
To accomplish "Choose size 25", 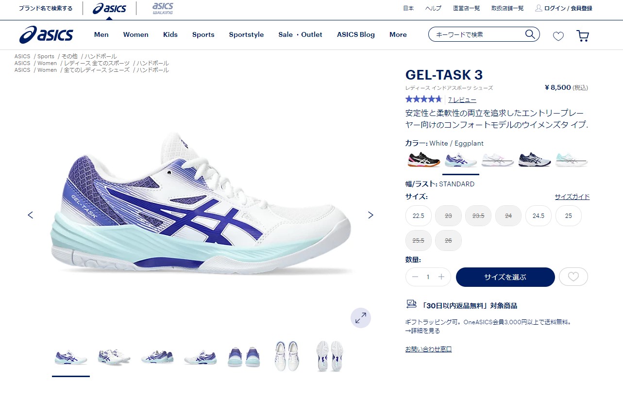I will tap(569, 216).
